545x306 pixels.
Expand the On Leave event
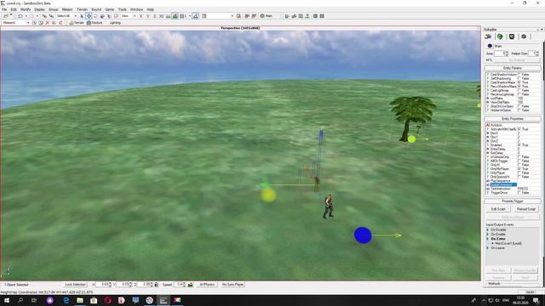coord(488,248)
